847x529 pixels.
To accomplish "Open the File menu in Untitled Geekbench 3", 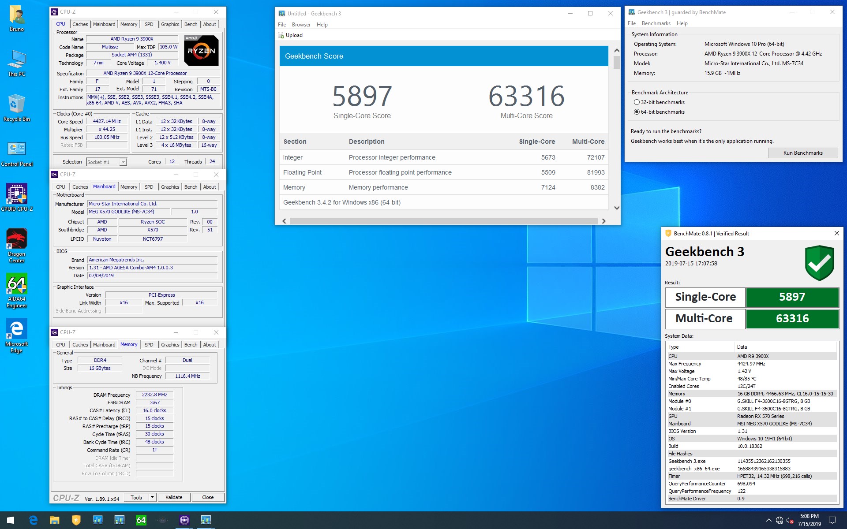I will [282, 25].
